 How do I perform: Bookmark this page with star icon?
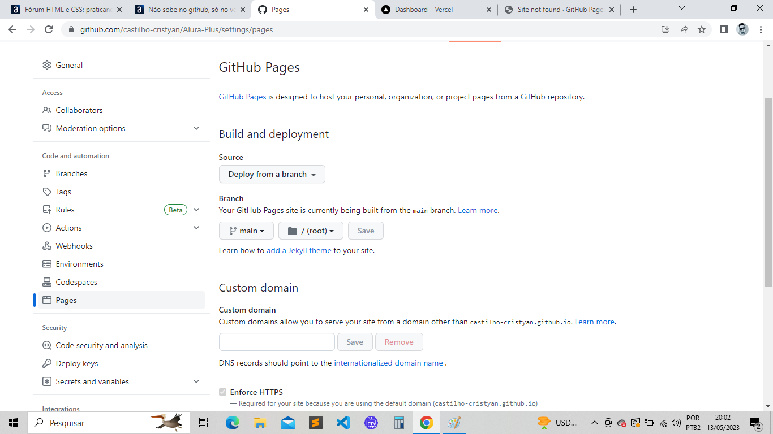pyautogui.click(x=702, y=29)
